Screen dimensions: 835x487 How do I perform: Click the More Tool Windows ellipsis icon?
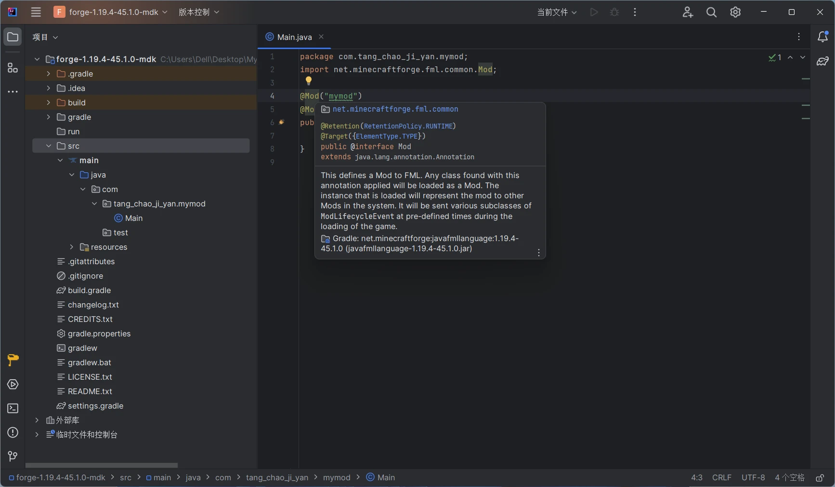click(x=12, y=92)
